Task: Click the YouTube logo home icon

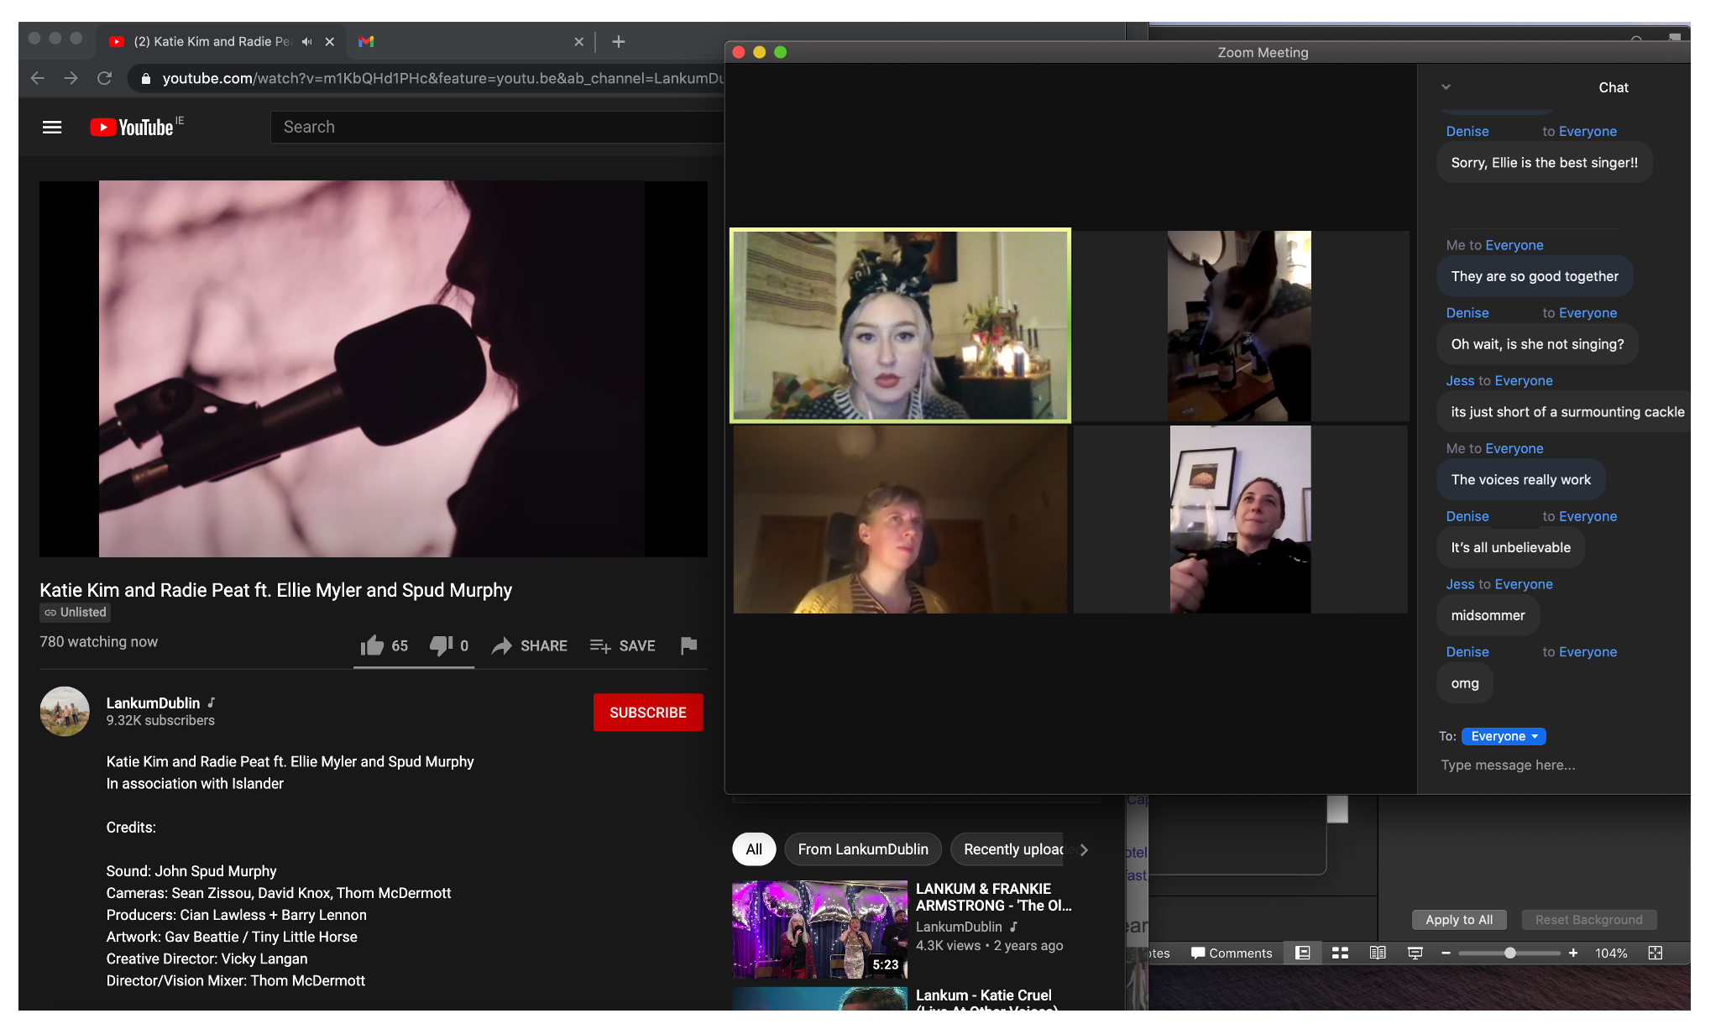Action: 134,128
